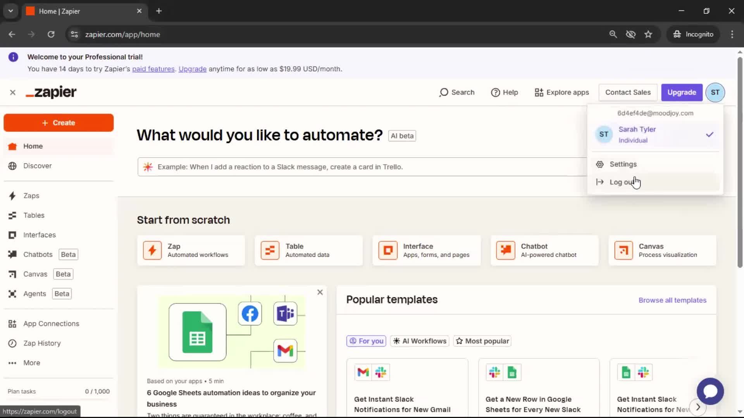This screenshot has width=744, height=418.
Task: Click the Incognito indicator
Action: click(693, 34)
